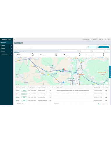Image resolution: width=111 pixels, height=143 pixels.
Task: Click the Google logo on map
Action: point(17,85)
